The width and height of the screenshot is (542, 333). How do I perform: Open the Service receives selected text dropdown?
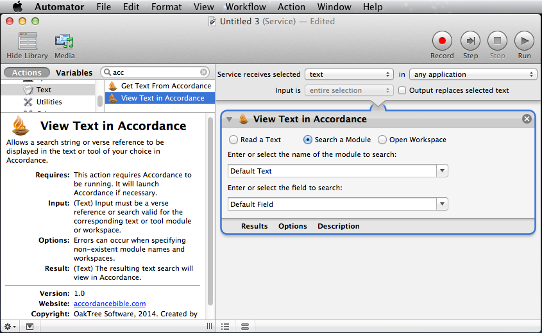tap(349, 74)
